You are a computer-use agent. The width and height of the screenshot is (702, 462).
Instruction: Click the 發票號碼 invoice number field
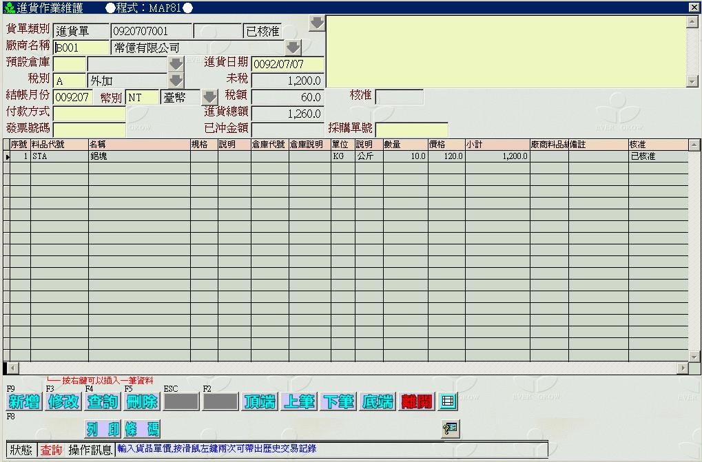point(90,129)
